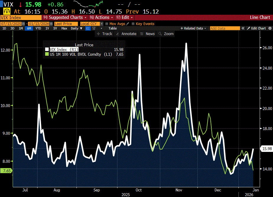Click the 12.00 left axis label
This screenshot has height=197, width=273.
(5, 50)
